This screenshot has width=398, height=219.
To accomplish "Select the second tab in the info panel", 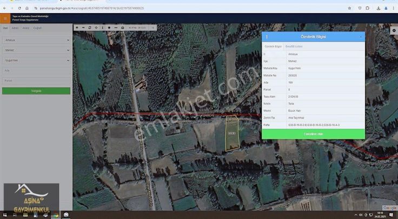I will click(x=294, y=47).
